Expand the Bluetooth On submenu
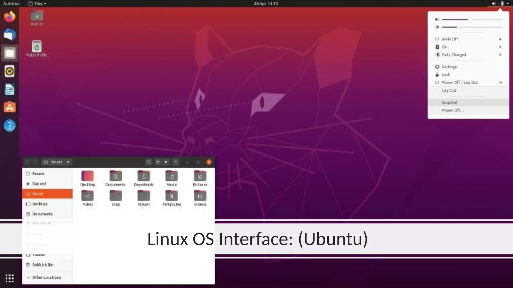The height and width of the screenshot is (288, 513). (x=468, y=47)
